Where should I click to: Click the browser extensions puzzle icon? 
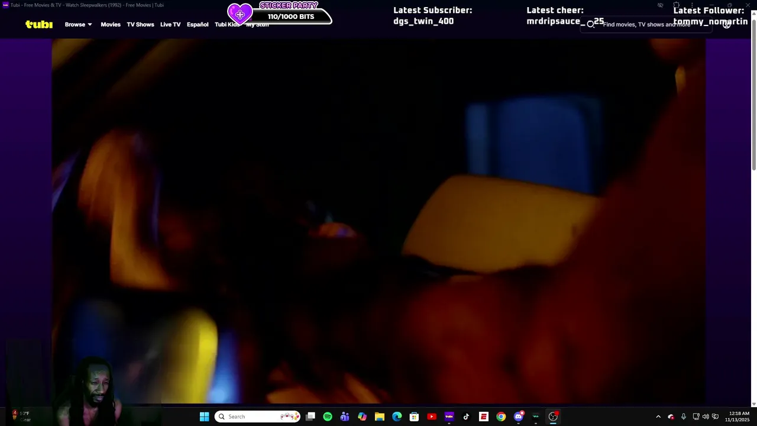[x=676, y=5]
